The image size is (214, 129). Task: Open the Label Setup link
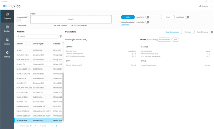pyautogui.click(x=125, y=25)
